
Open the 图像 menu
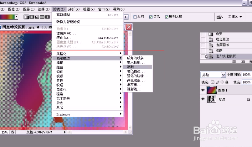[x=14, y=9]
